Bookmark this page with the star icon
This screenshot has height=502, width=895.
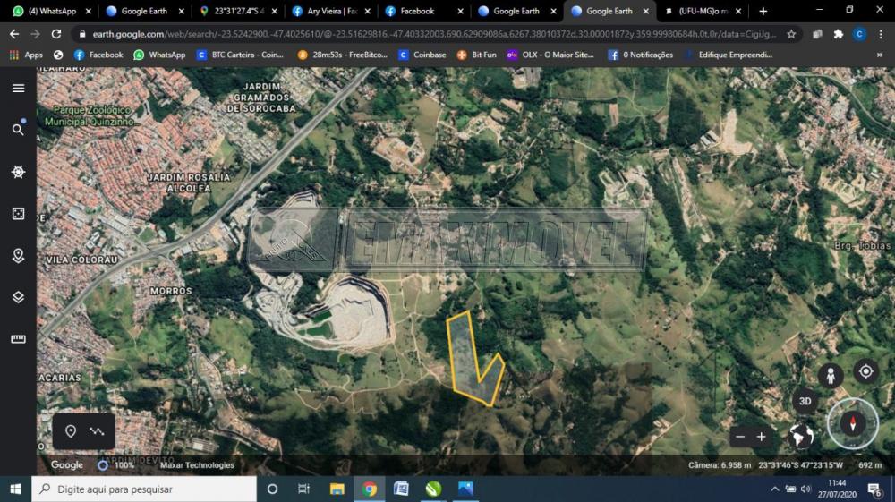click(791, 34)
